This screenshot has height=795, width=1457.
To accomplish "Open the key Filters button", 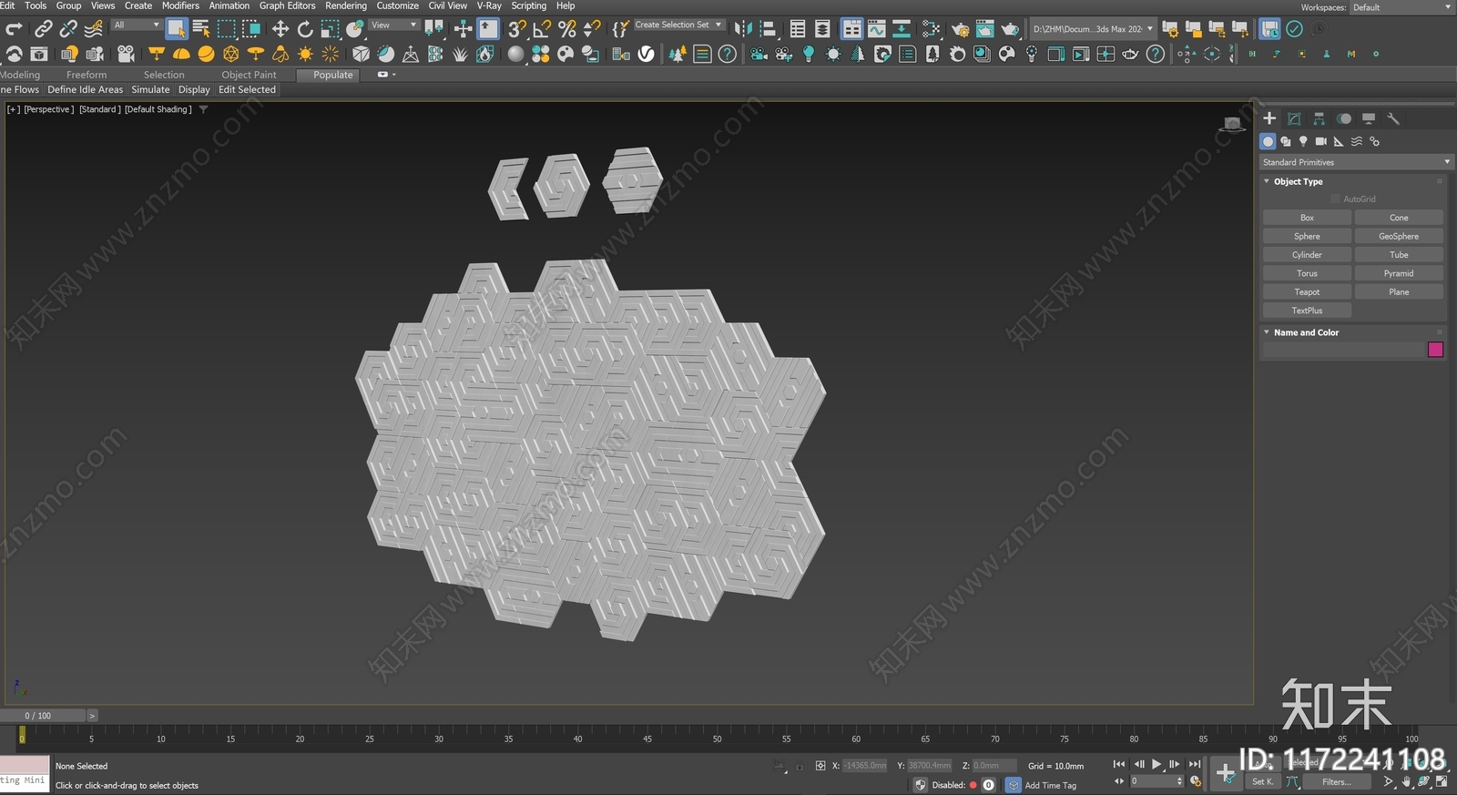I will click(1336, 781).
